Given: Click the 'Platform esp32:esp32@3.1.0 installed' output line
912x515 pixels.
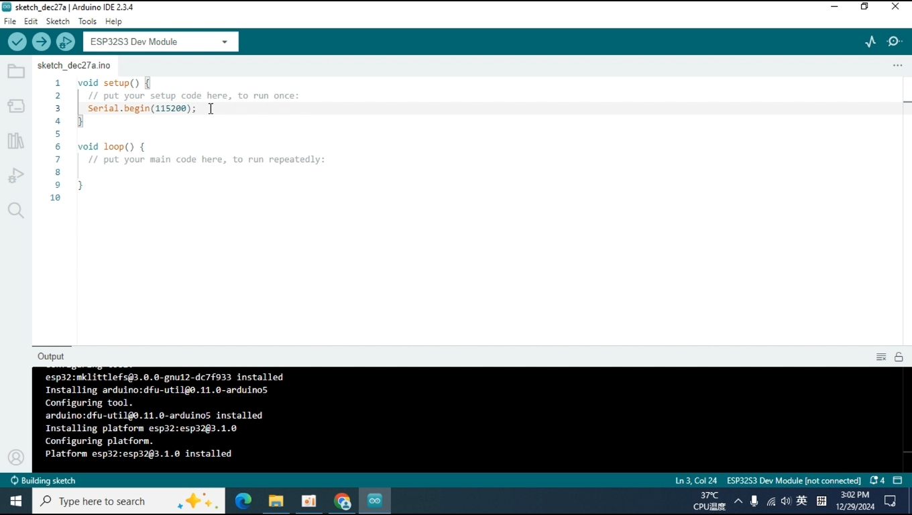Looking at the screenshot, I should (x=138, y=453).
